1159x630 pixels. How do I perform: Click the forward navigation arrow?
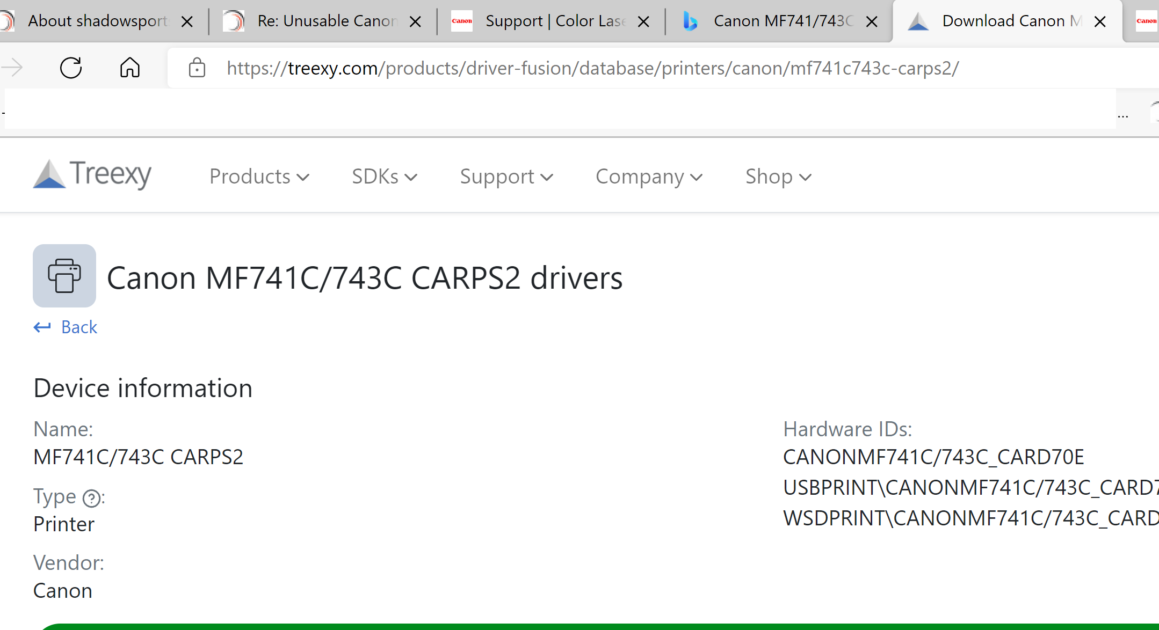click(12, 68)
